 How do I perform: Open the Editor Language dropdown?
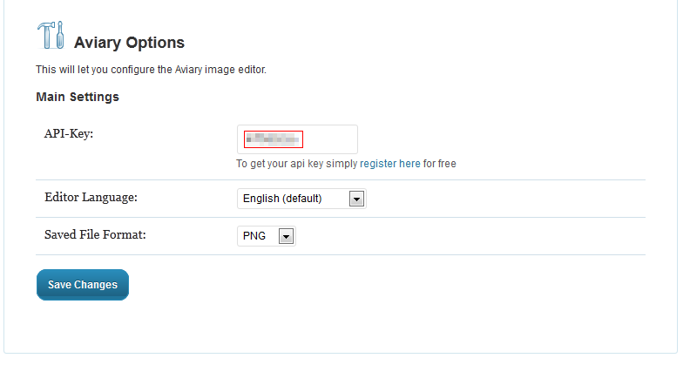301,199
